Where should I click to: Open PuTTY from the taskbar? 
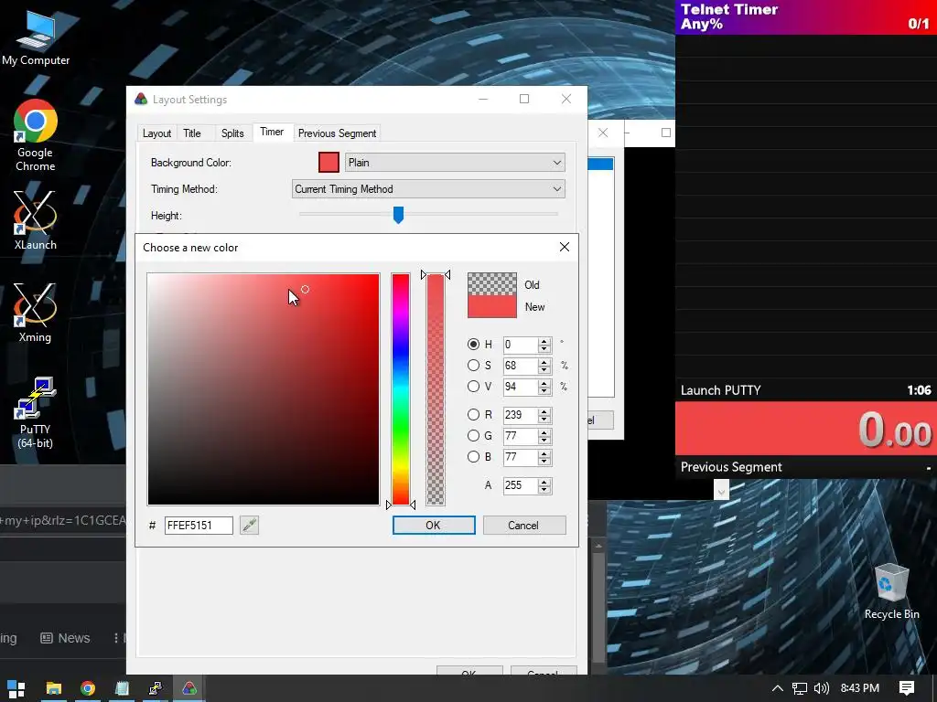[x=156, y=688]
